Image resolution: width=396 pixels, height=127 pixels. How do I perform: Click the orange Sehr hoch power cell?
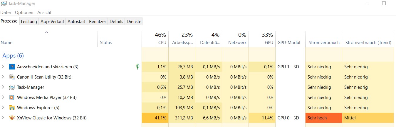324,118
